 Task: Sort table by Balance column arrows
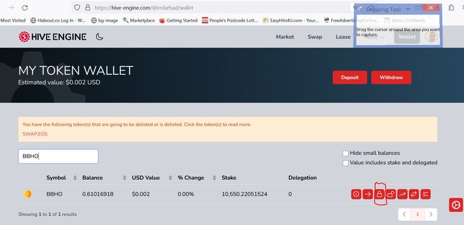(x=124, y=178)
